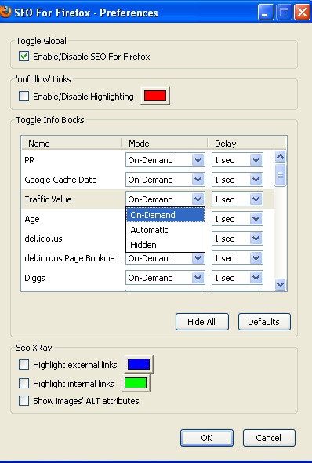Select the PR row name

click(30, 160)
